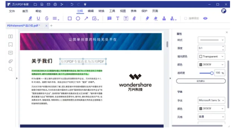Expand the left sidebar arrow

click(17, 78)
